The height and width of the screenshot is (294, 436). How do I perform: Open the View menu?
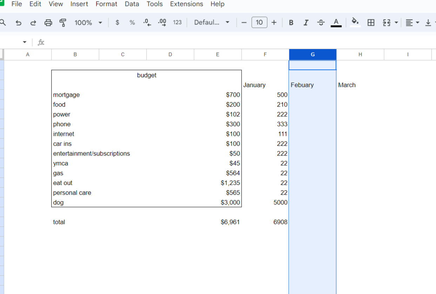[x=56, y=4]
